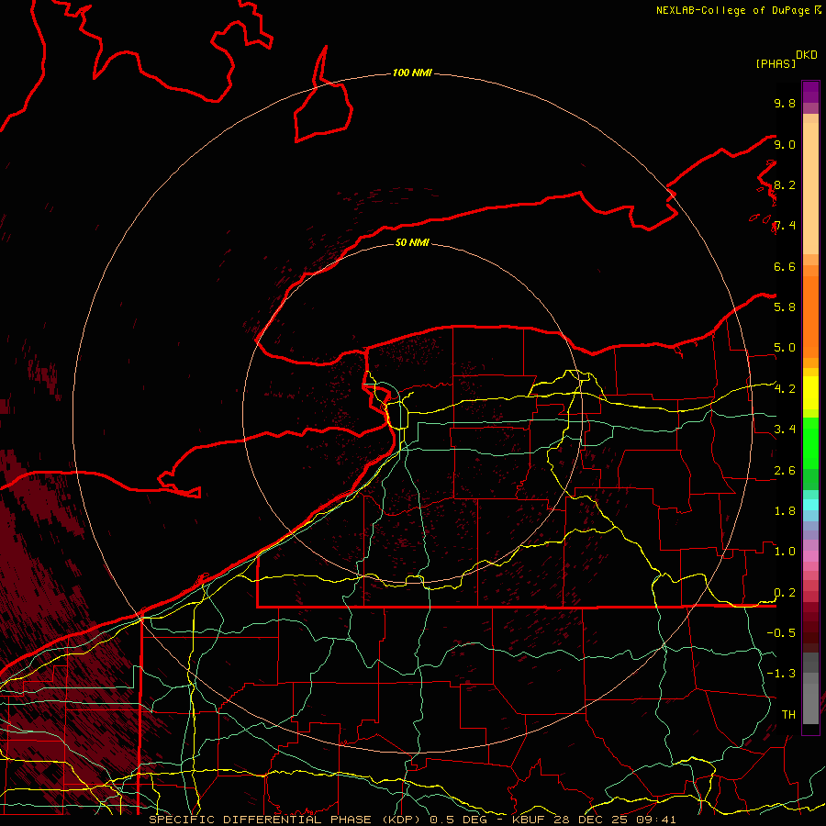Click the 0.5 DEG tilt text in caption

(x=458, y=820)
